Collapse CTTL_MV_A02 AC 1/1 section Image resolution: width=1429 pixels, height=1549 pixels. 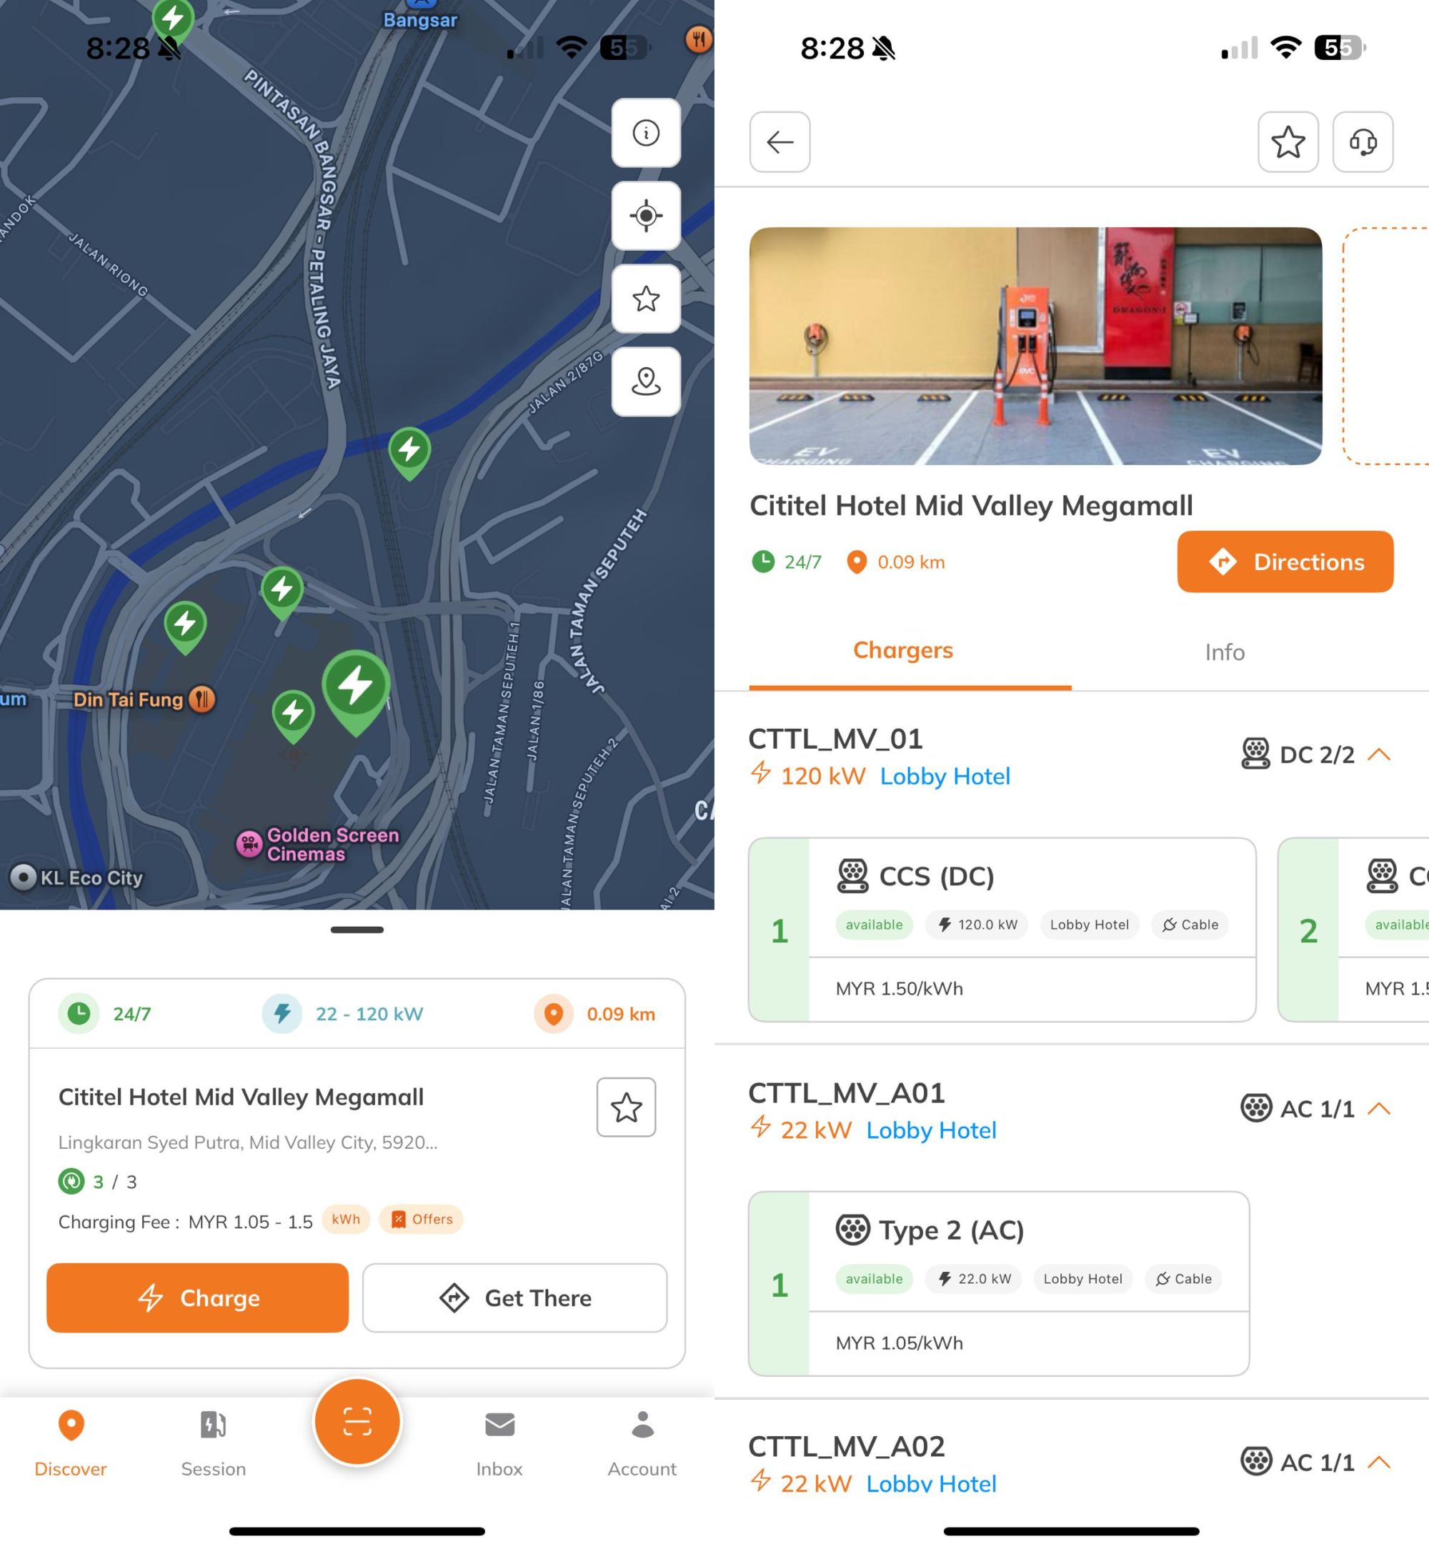pos(1379,1463)
